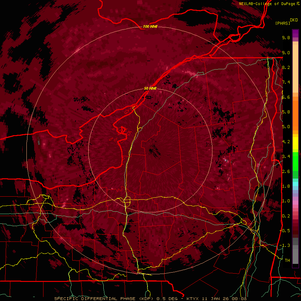This screenshot has height=301, width=301.
Task: Click the TH threshold label
Action: (x=287, y=261)
